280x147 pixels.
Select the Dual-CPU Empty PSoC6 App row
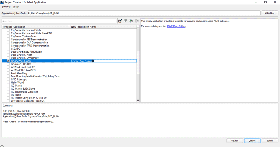(26, 52)
